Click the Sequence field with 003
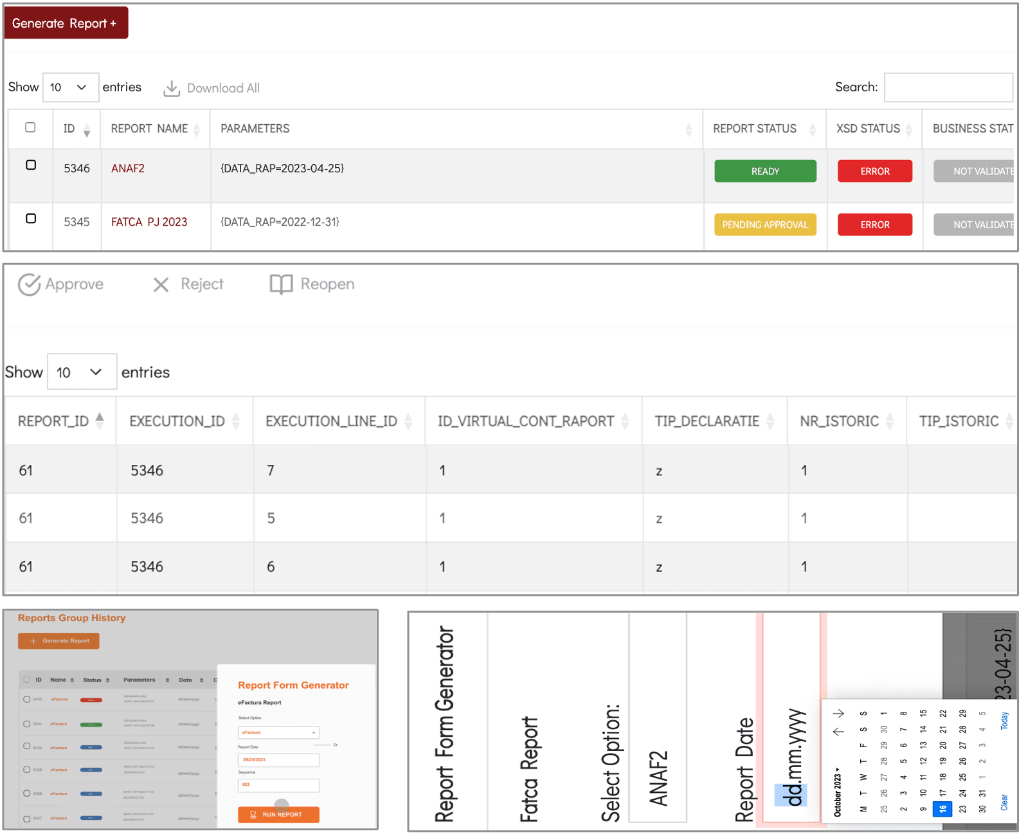This screenshot has height=834, width=1019. pyautogui.click(x=278, y=785)
